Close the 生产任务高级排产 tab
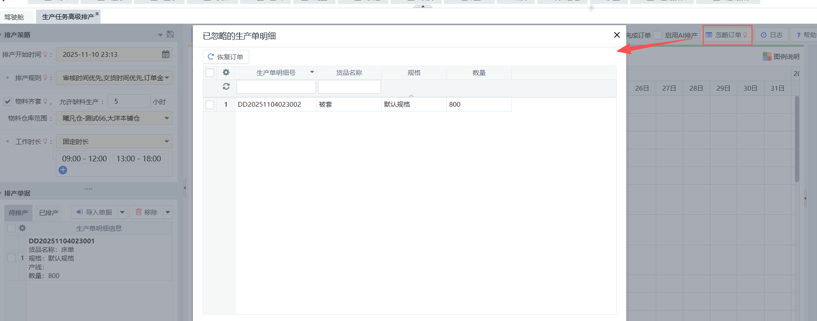Image resolution: width=817 pixels, height=321 pixels. 97,14
